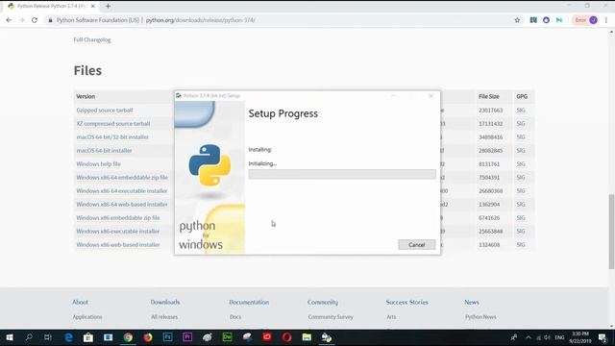Screen dimensions: 615x346
Task: Download Windows x86-64 web-based installer
Action: [122, 205]
